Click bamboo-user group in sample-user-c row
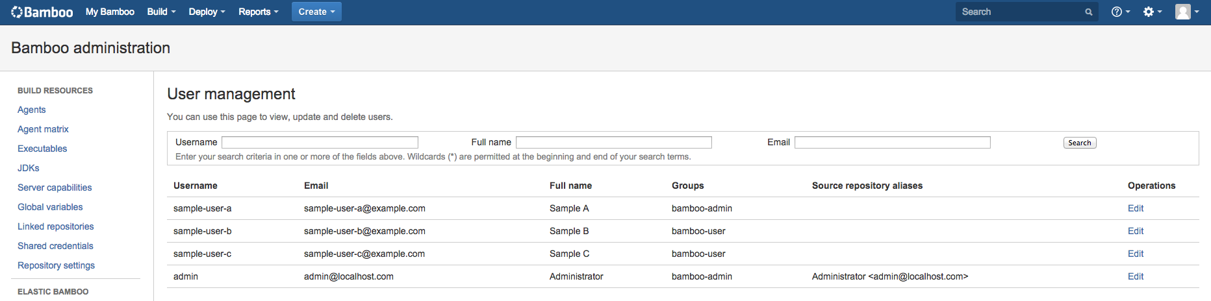The image size is (1211, 301). point(698,254)
